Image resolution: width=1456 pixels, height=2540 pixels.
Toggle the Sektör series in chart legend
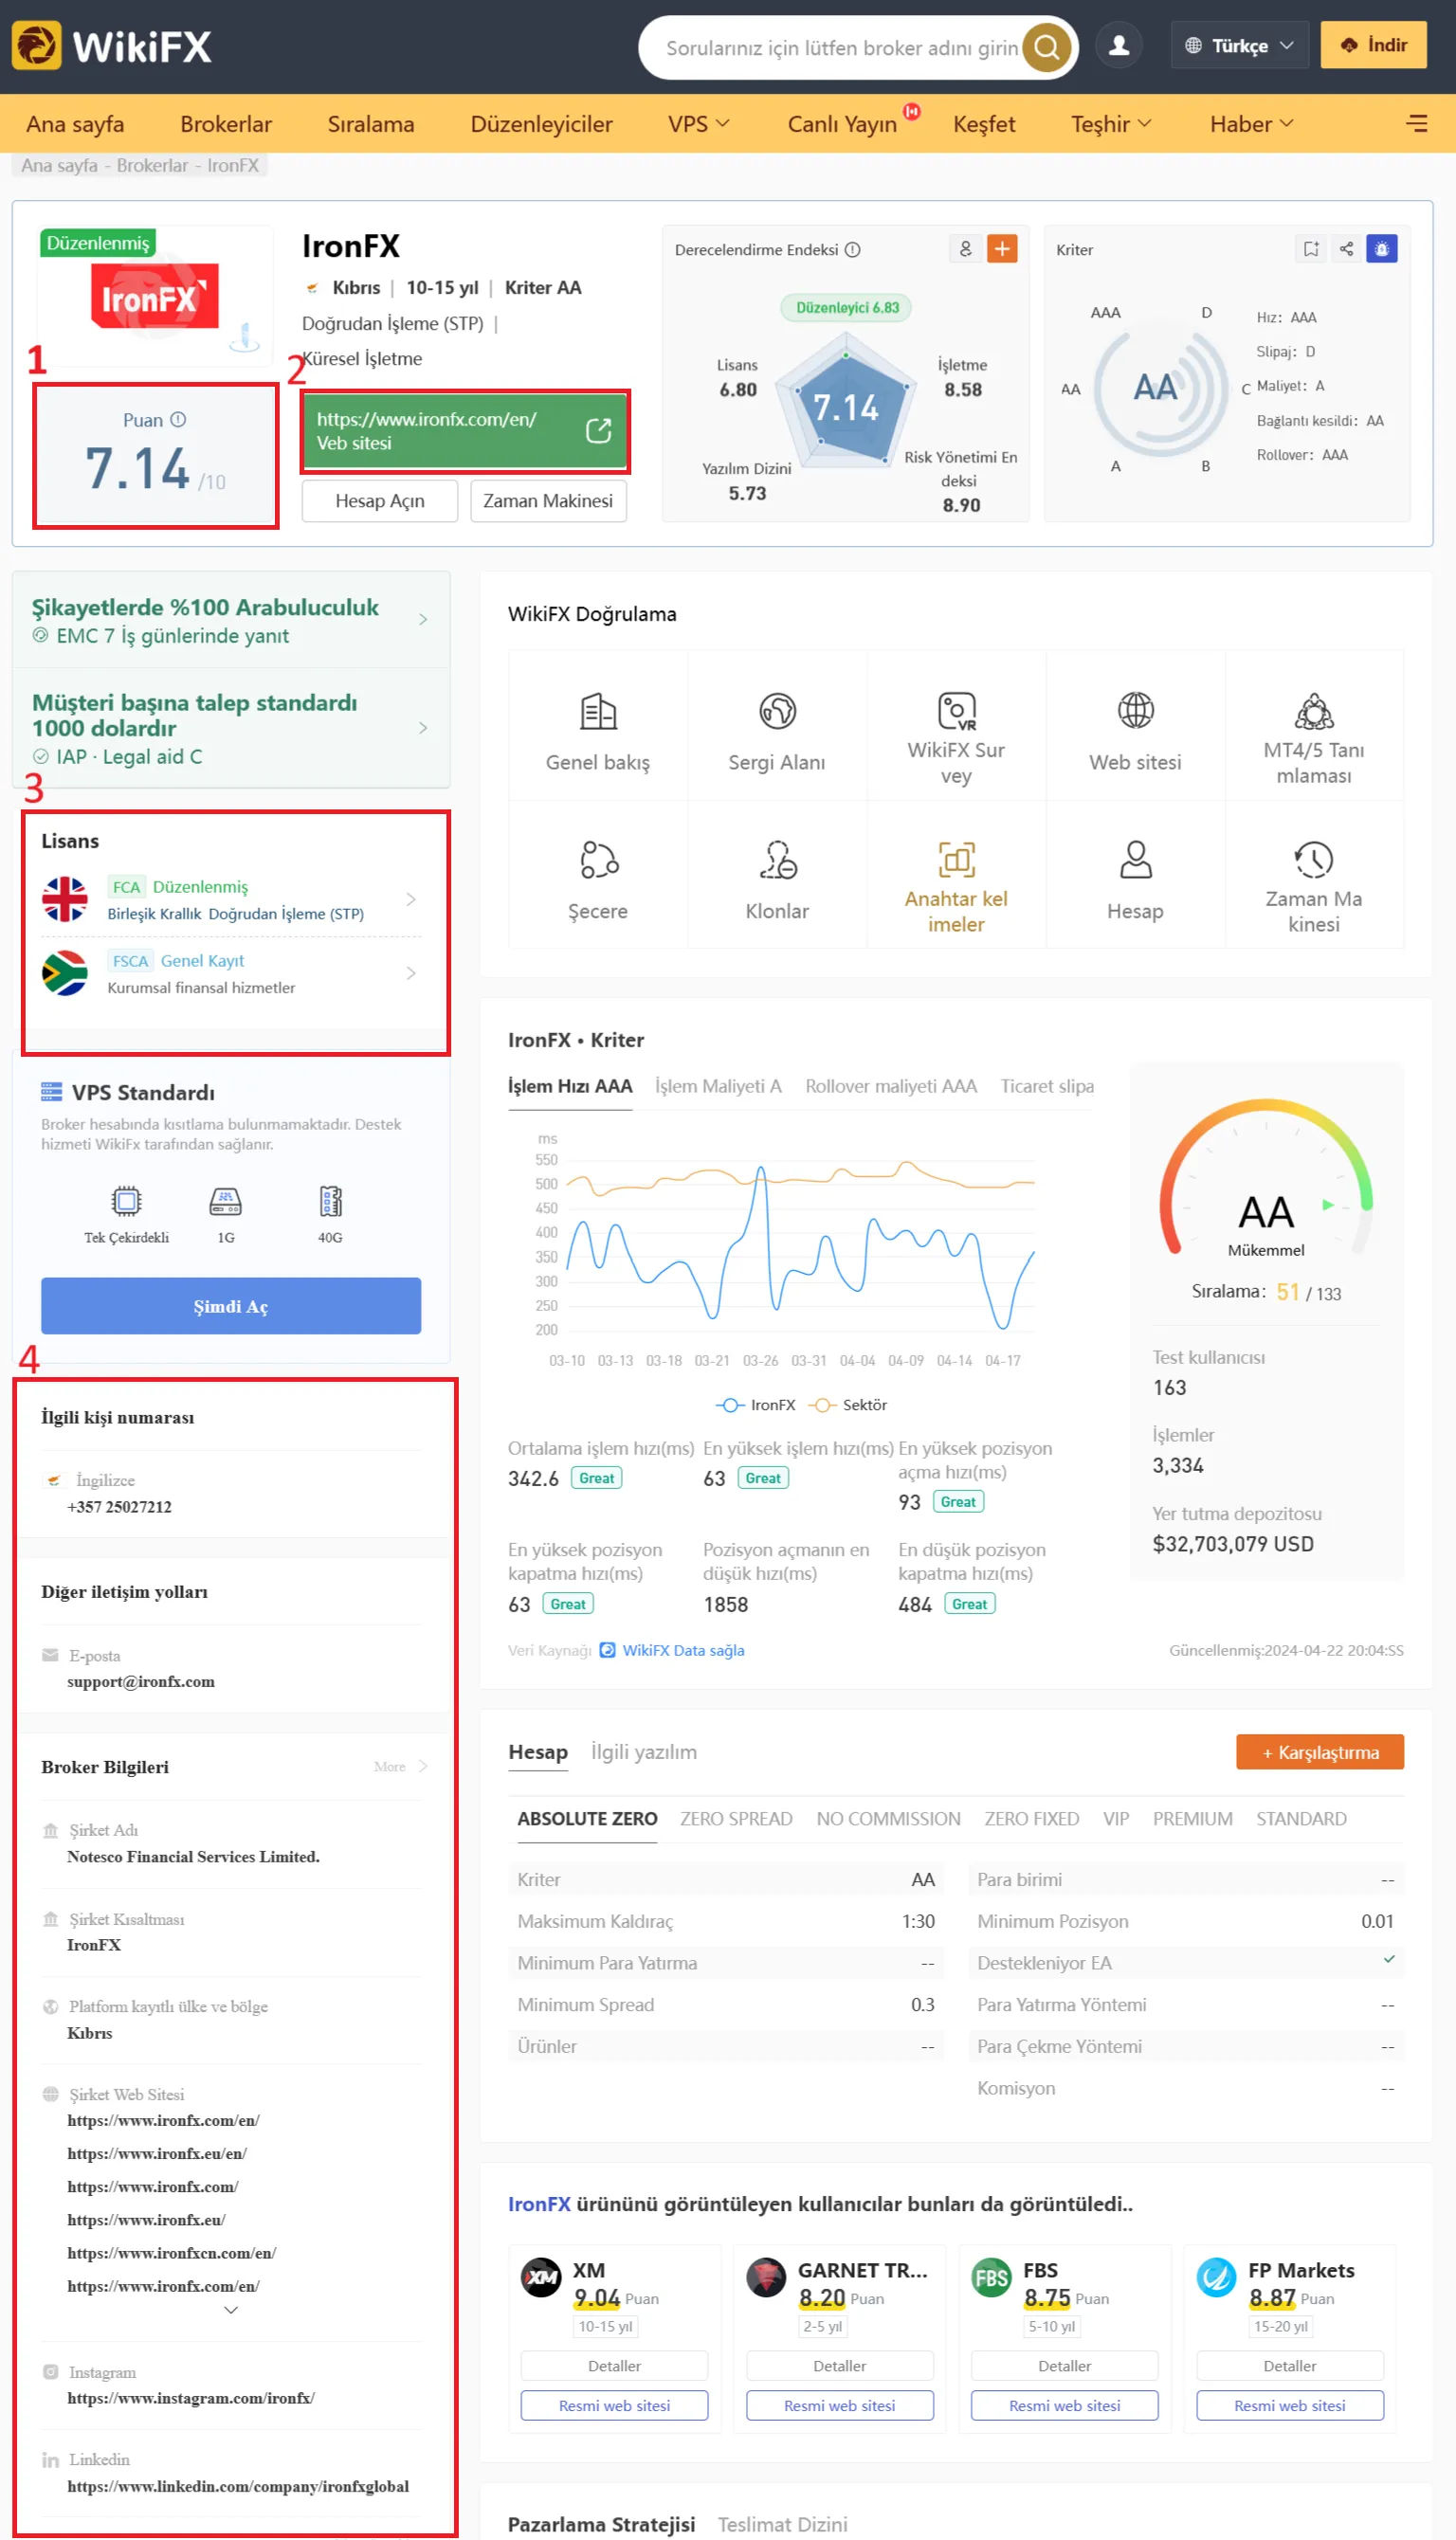848,1405
